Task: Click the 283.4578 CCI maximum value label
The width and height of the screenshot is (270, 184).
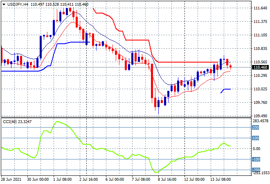Action: 261,121
